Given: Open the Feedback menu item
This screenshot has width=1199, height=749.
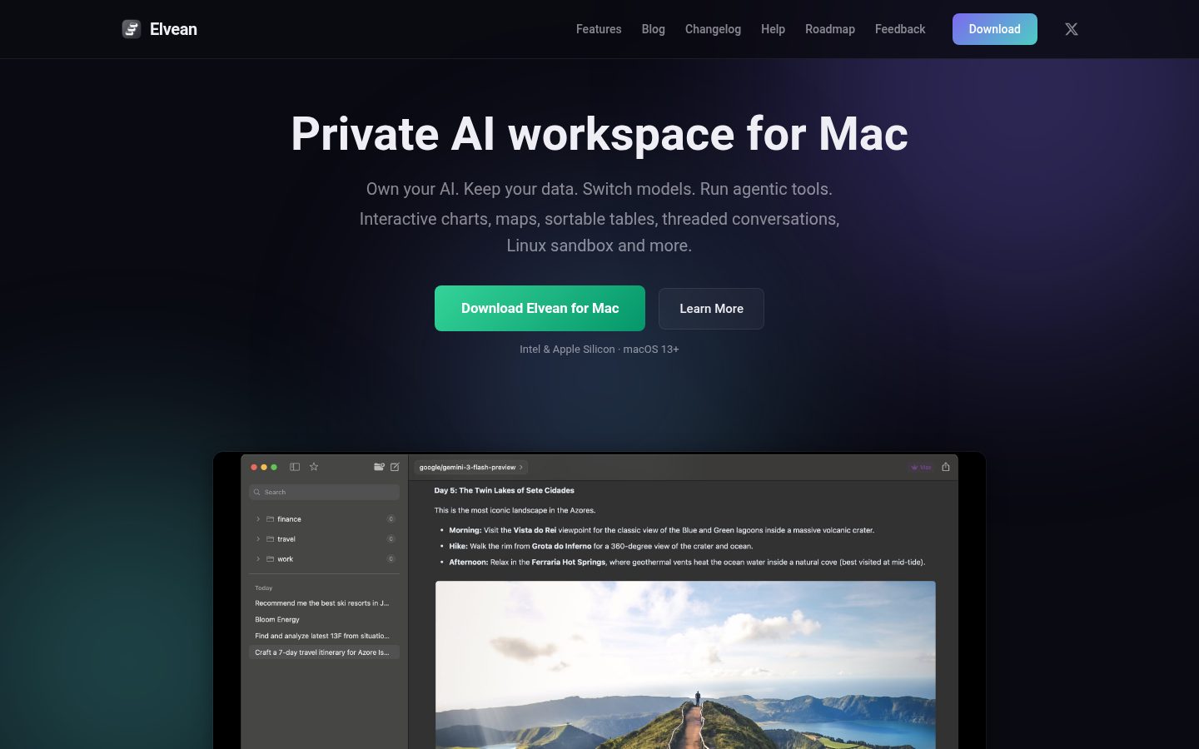Looking at the screenshot, I should [x=900, y=29].
